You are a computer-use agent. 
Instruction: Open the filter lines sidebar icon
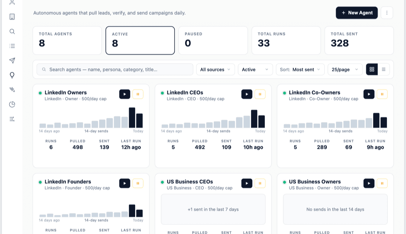[12, 119]
